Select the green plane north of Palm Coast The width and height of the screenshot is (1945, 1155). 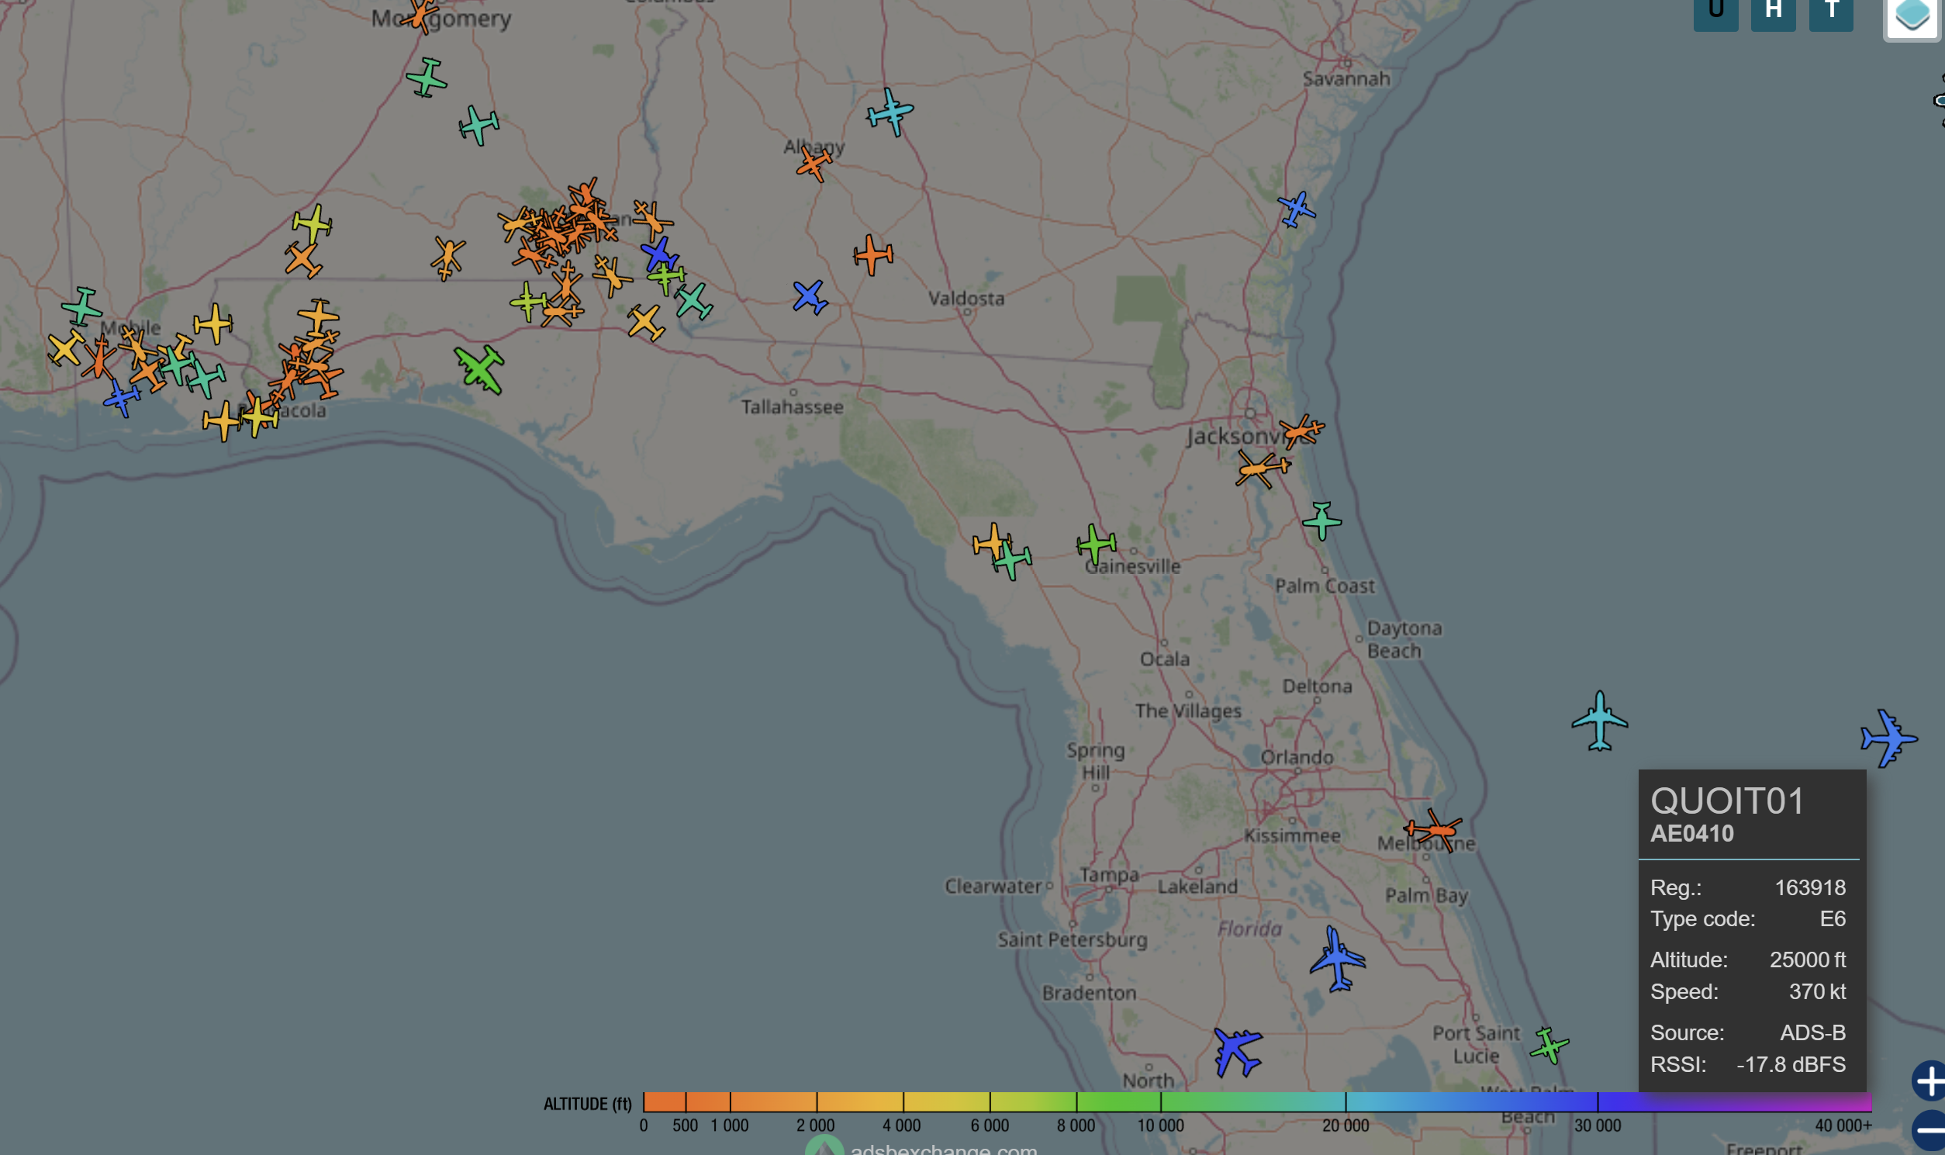1321,520
